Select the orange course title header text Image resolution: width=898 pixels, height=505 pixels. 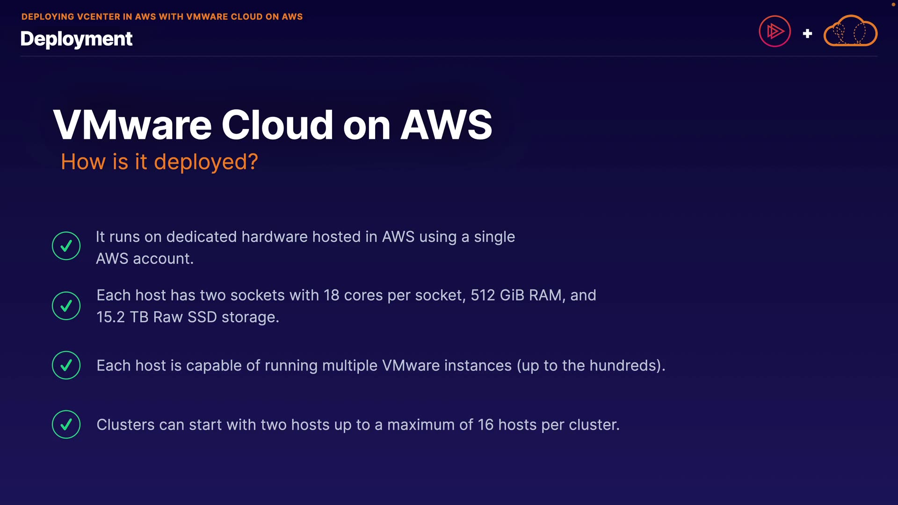coord(162,17)
